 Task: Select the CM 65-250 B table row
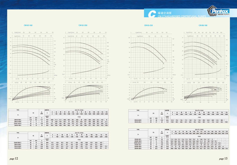pos(138,120)
